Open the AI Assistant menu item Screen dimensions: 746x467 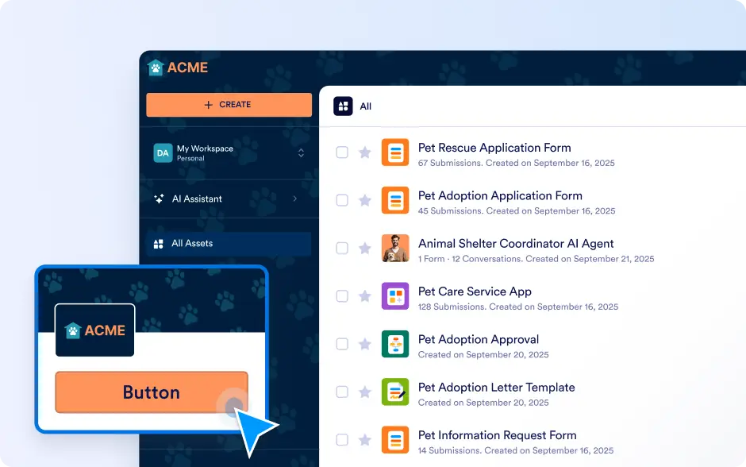pos(197,199)
